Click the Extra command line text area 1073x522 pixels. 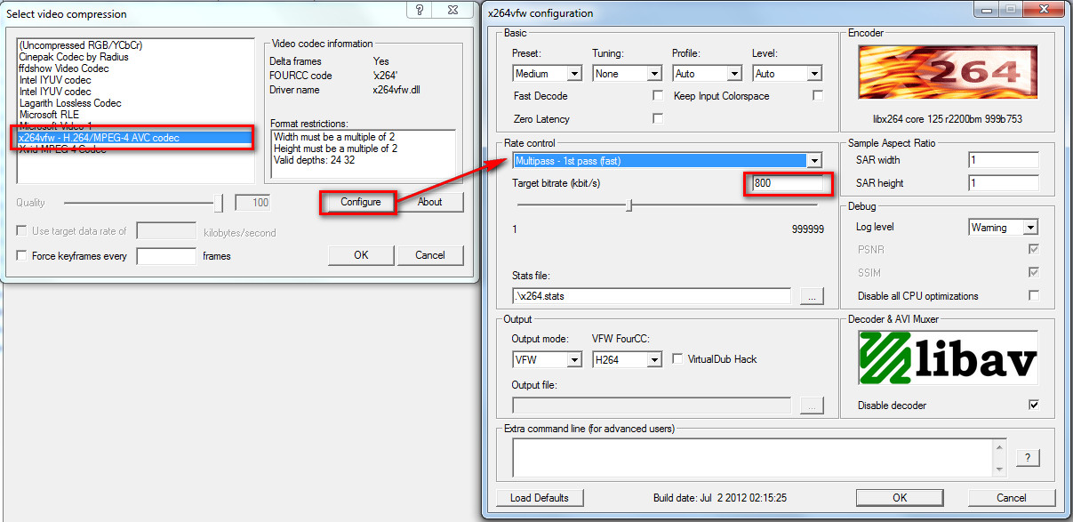click(752, 458)
